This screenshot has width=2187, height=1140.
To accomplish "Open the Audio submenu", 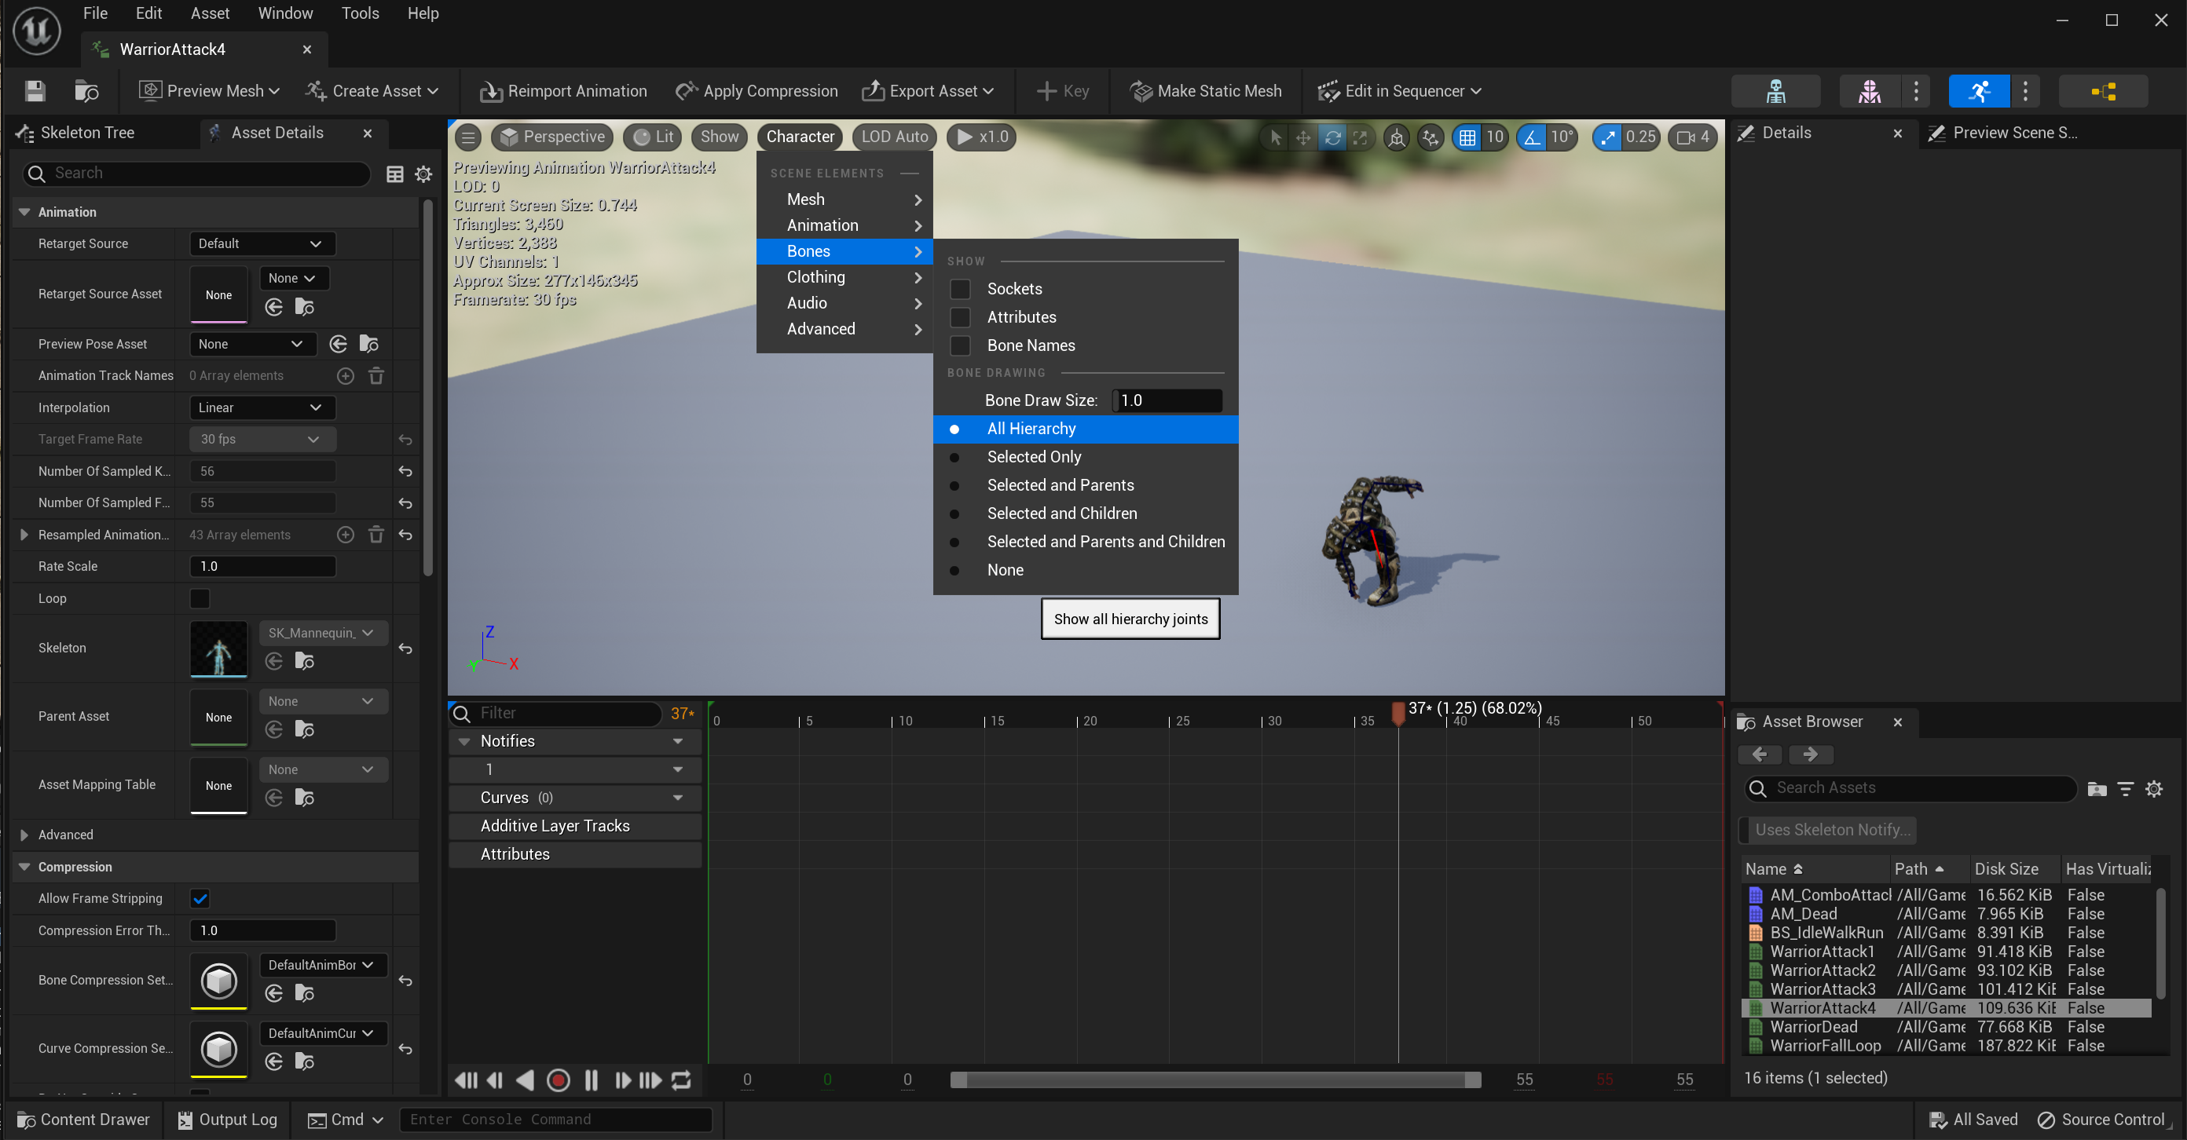I will tap(844, 303).
